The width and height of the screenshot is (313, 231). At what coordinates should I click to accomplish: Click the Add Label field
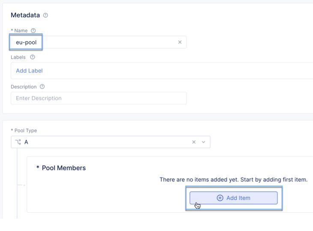coord(29,71)
